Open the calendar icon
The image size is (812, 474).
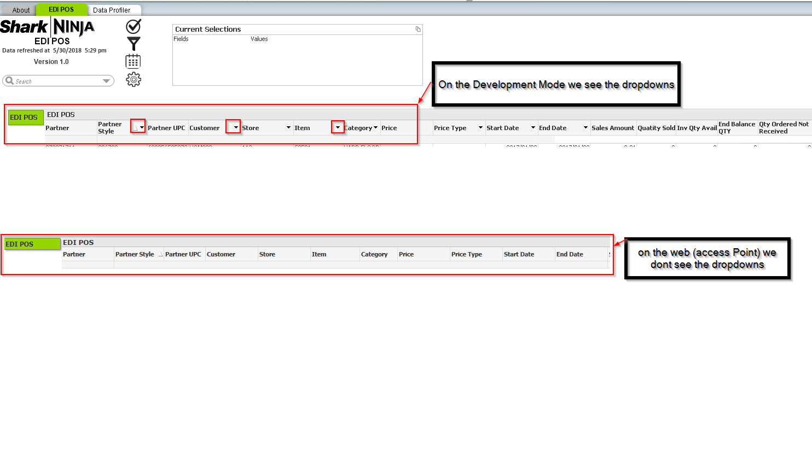click(133, 61)
